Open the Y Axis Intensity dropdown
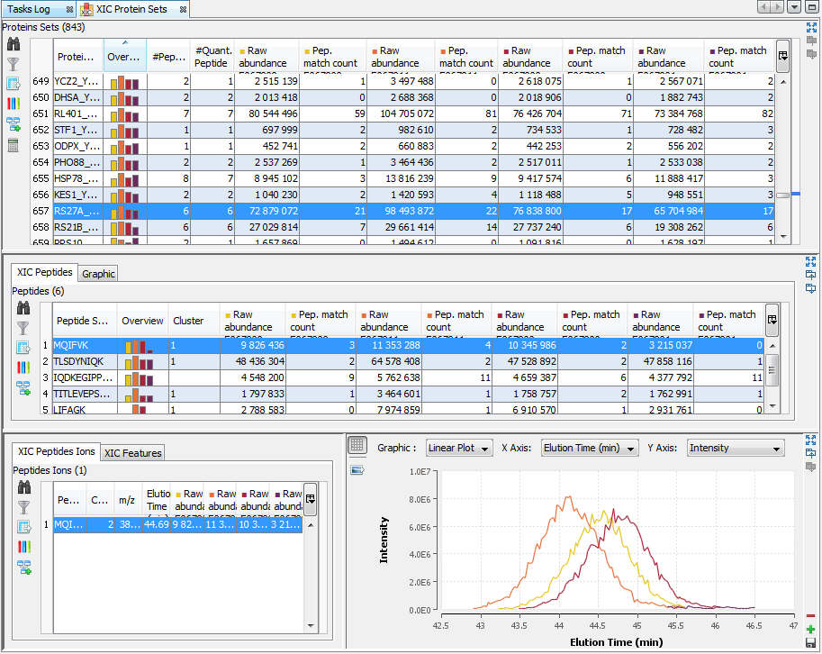The image size is (822, 654). (x=736, y=449)
